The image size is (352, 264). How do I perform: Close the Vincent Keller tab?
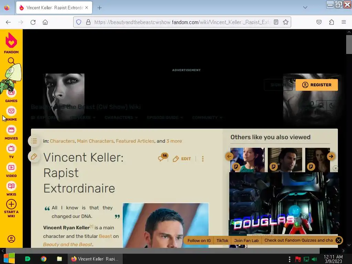tap(87, 8)
